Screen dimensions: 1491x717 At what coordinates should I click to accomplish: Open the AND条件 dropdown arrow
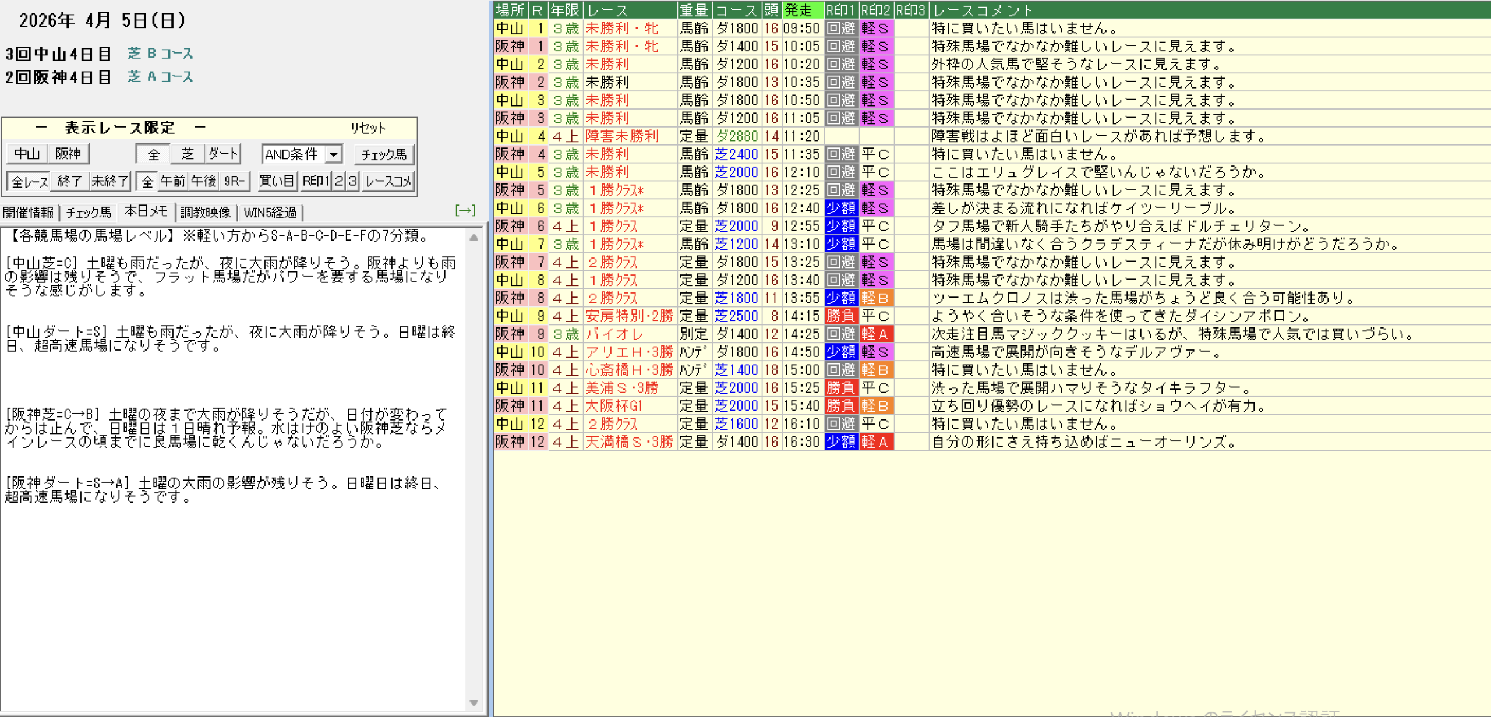pyautogui.click(x=334, y=154)
